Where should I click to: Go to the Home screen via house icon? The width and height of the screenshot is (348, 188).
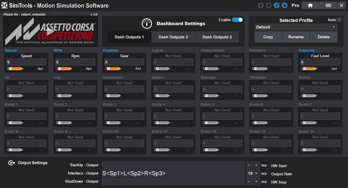(x=310, y=5)
